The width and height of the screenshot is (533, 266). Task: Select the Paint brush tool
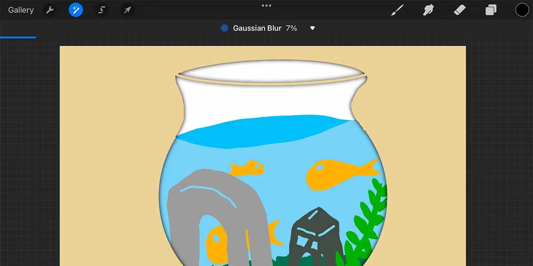pyautogui.click(x=397, y=9)
